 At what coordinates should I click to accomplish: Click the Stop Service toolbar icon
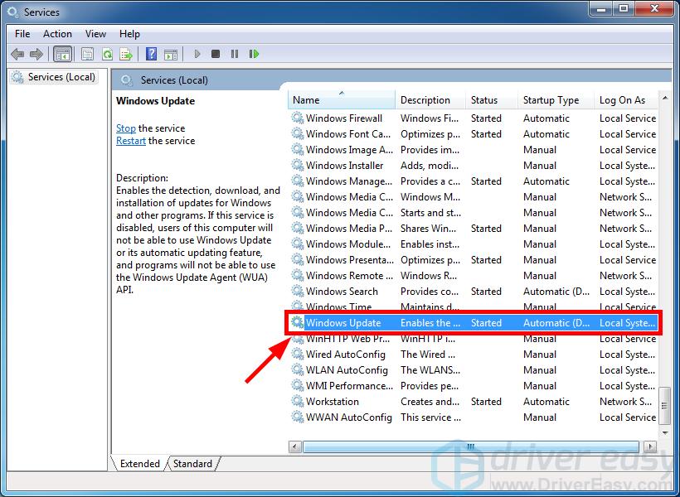tap(216, 54)
